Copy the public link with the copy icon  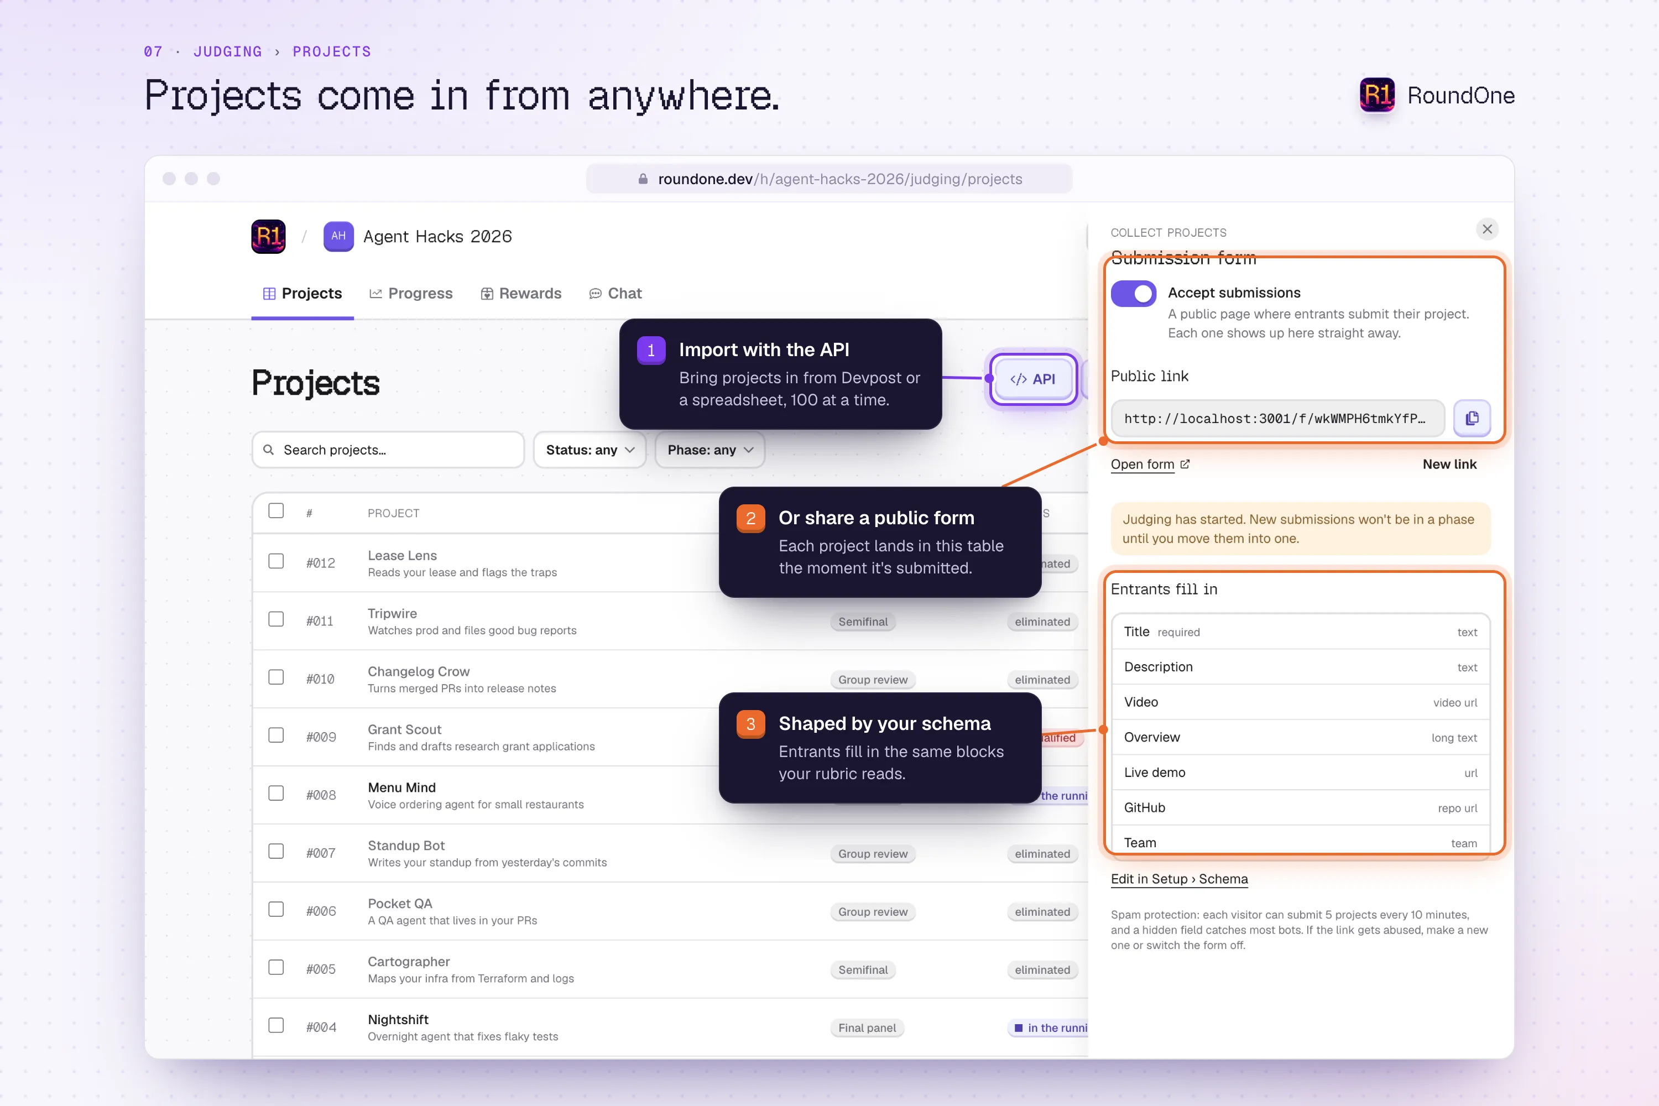tap(1472, 418)
